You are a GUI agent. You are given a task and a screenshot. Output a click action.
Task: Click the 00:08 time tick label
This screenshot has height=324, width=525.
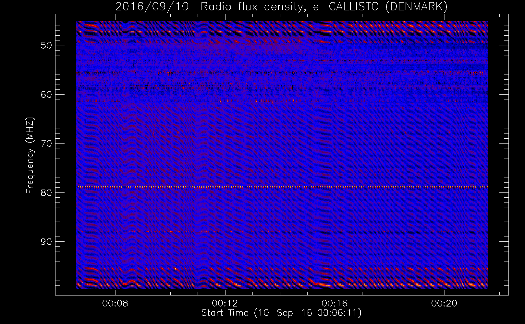click(115, 304)
